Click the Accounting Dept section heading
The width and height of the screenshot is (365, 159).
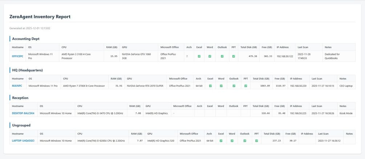click(x=26, y=39)
